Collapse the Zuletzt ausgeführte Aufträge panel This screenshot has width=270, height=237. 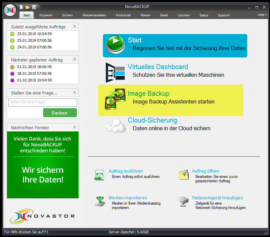(x=75, y=26)
